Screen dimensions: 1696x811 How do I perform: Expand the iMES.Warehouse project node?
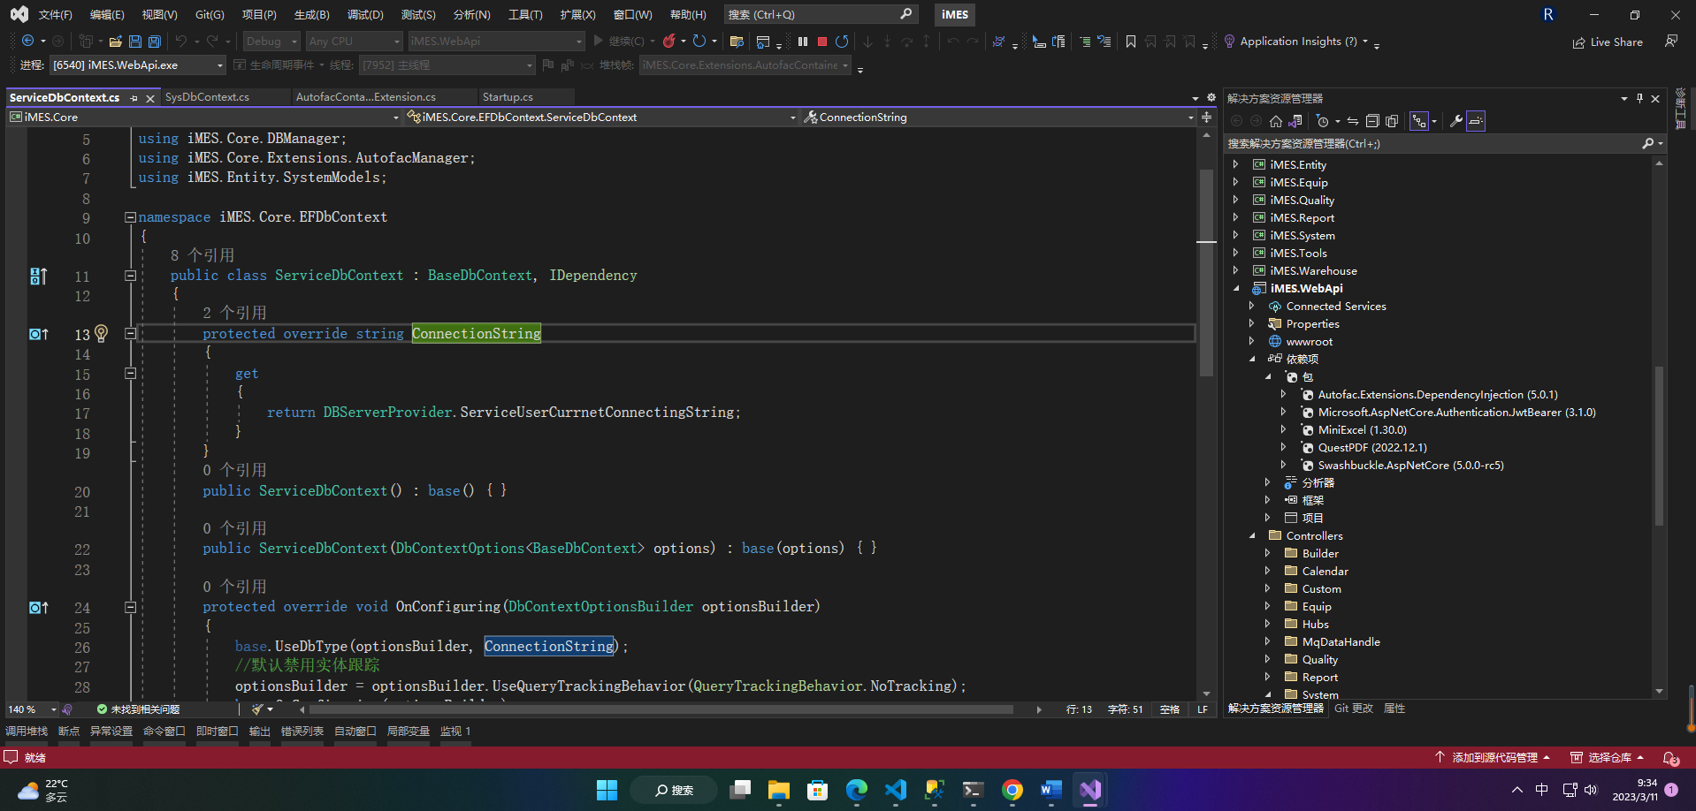[1236, 270]
